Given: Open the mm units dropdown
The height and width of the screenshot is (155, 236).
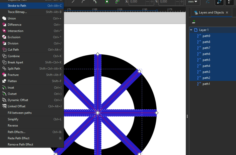Looking at the screenshot, I should pyautogui.click(x=193, y=2).
